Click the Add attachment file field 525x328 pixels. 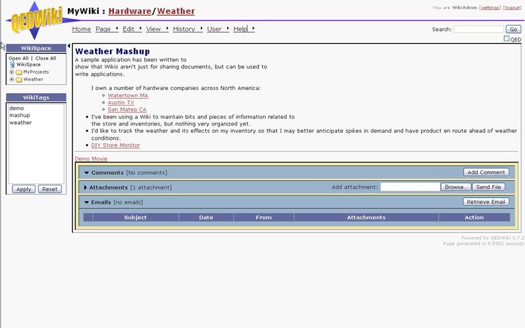click(x=410, y=187)
